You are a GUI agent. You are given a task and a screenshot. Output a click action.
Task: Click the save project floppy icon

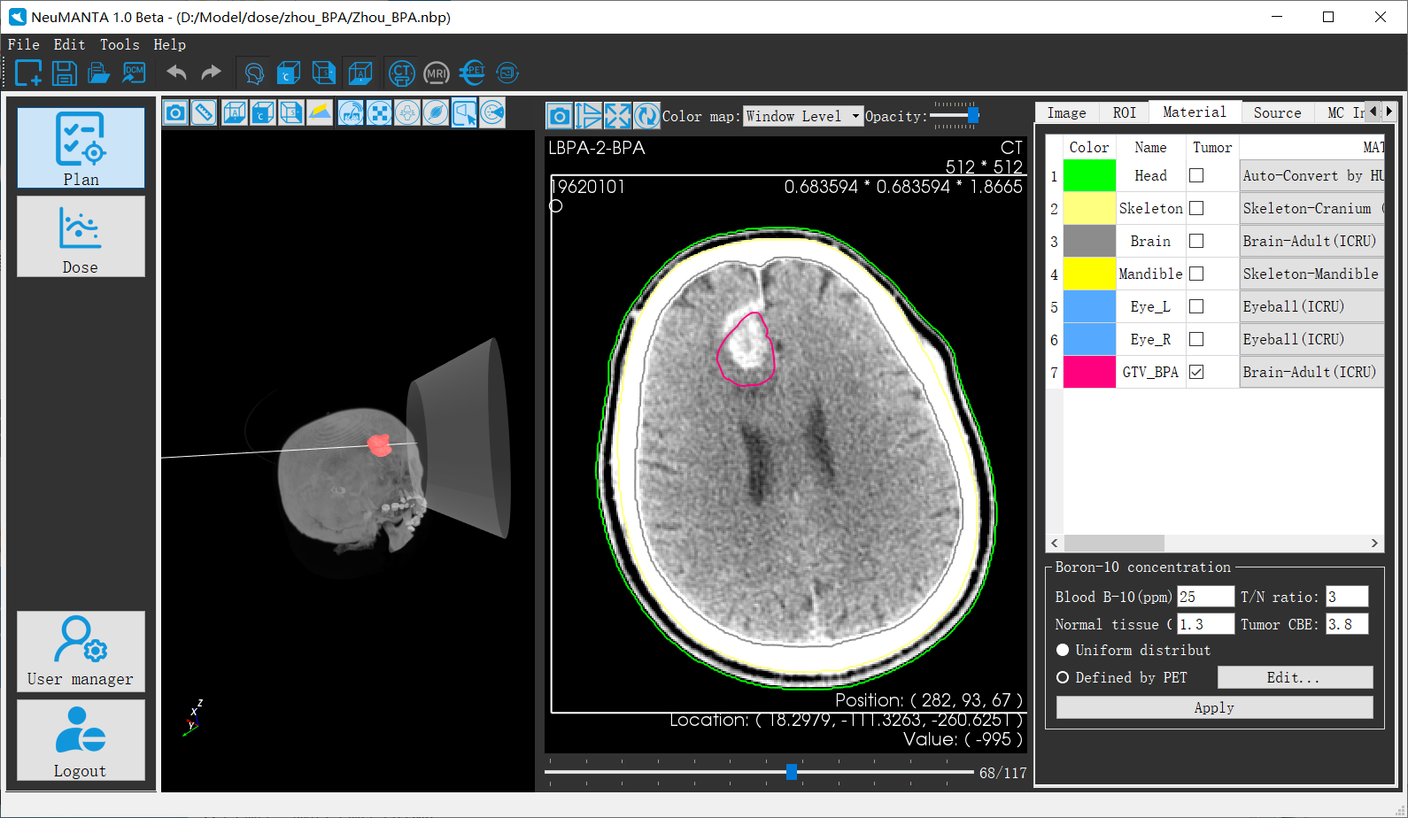[x=64, y=73]
